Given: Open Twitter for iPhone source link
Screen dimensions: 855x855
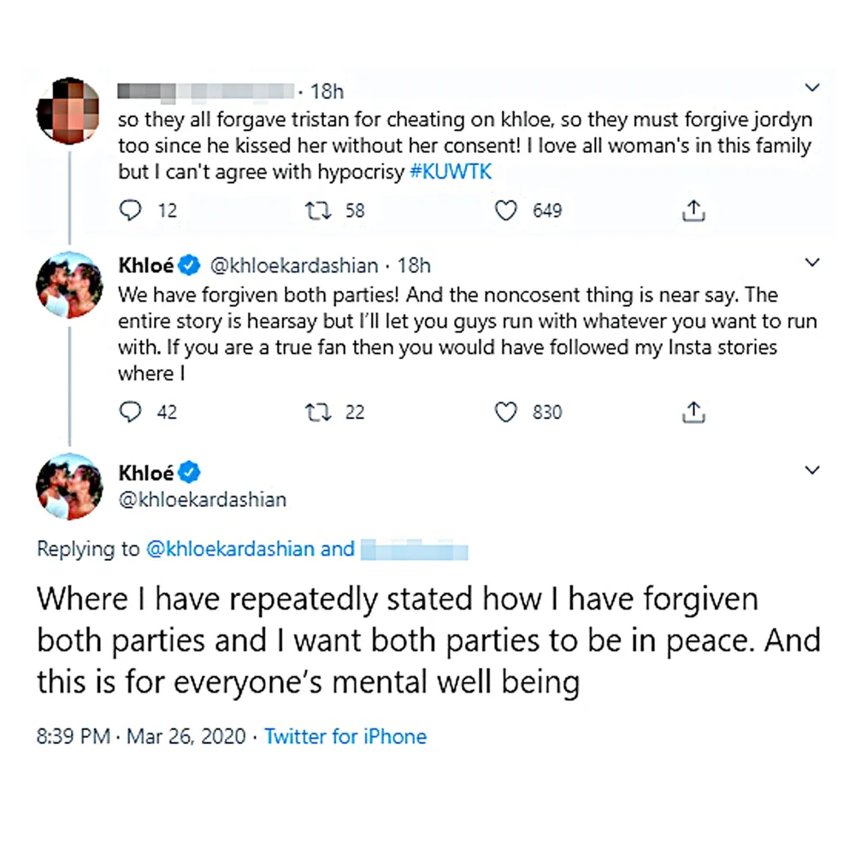Looking at the screenshot, I should tap(345, 736).
